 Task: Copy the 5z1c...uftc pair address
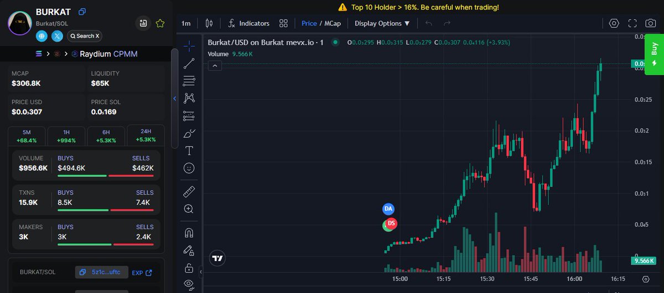(102, 272)
